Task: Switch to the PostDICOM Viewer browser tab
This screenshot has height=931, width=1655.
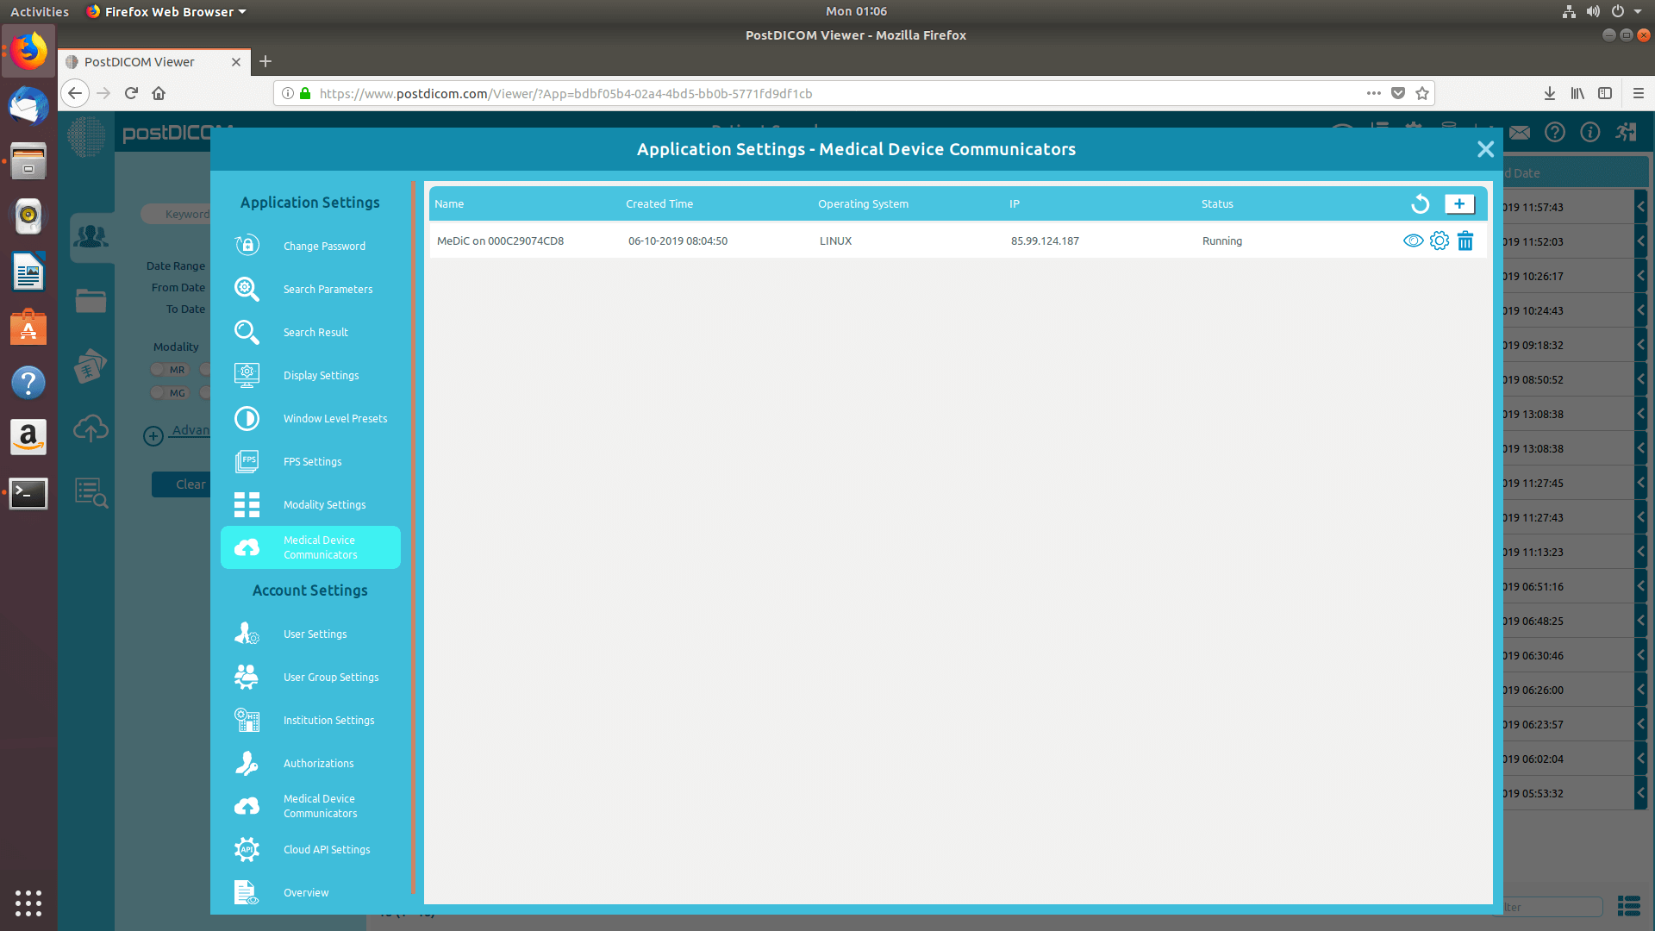Action: (x=137, y=61)
